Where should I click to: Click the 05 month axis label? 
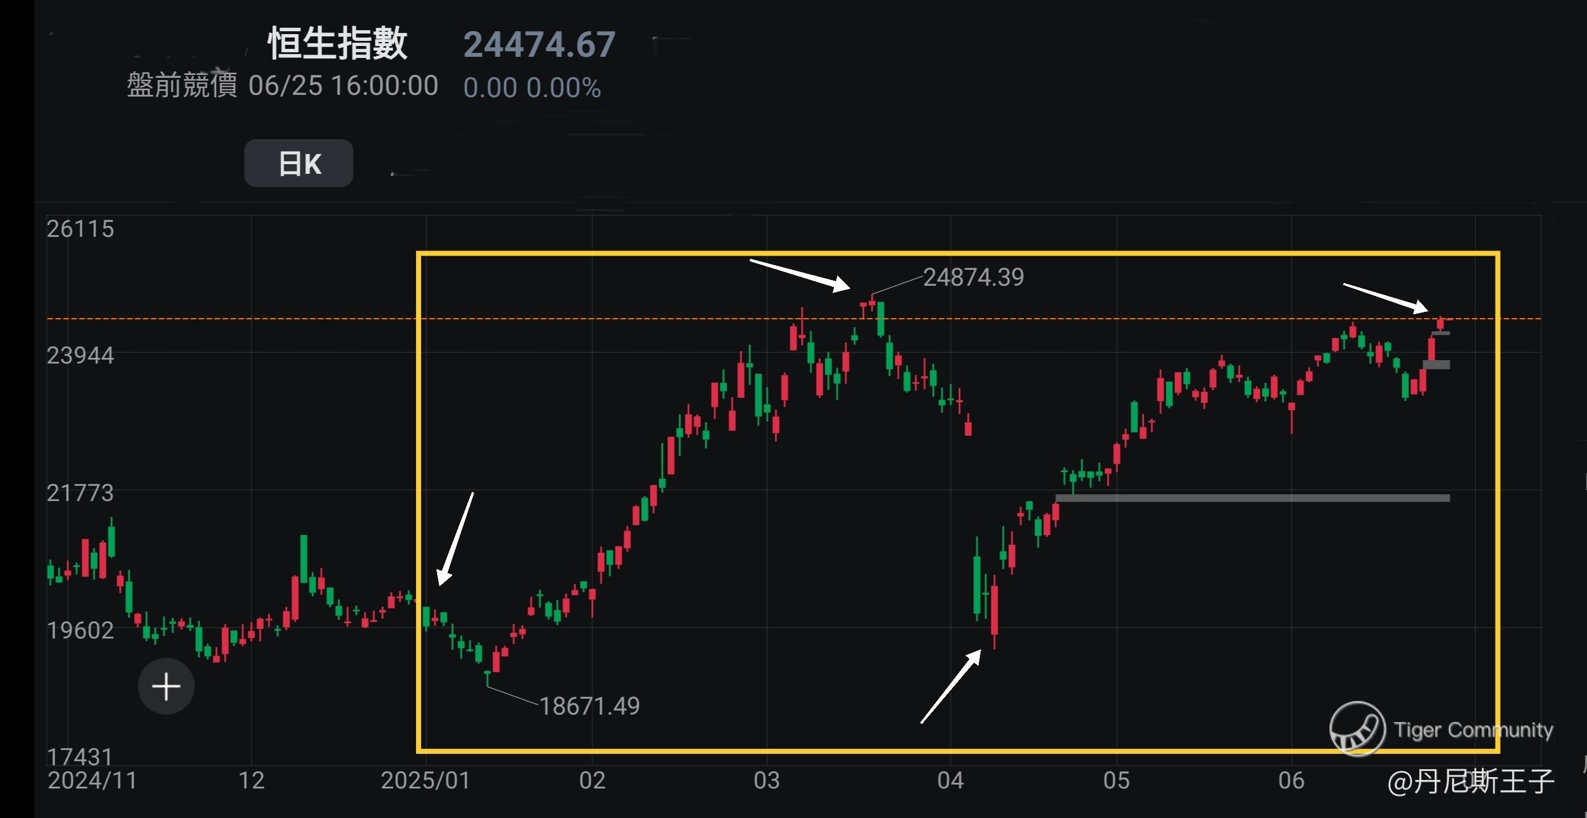(1116, 781)
